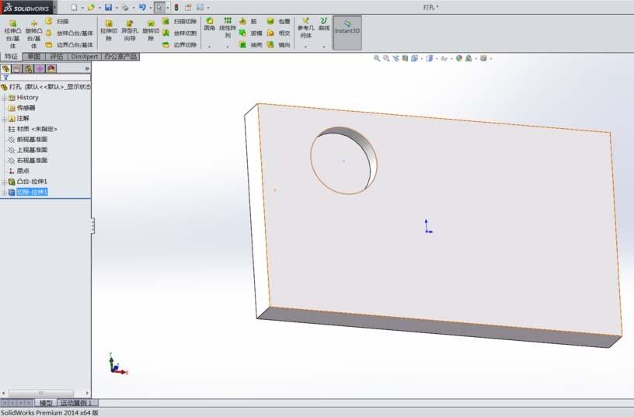Switch to the 草图 sketch tab
Viewport: 634px width, 417px height.
tap(33, 57)
